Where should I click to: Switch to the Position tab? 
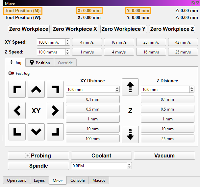coord(40,63)
